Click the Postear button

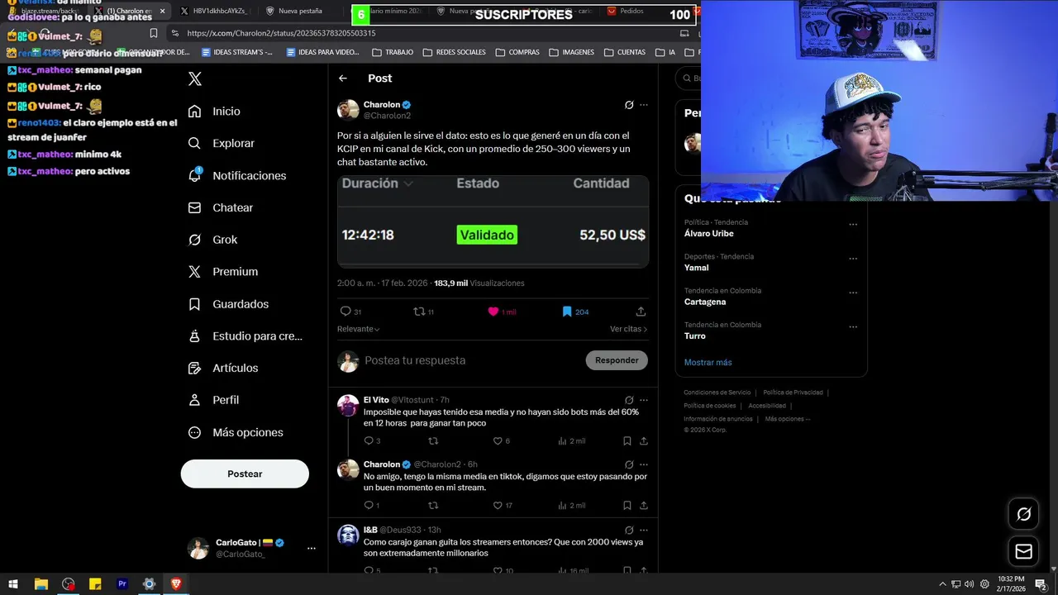pyautogui.click(x=245, y=474)
